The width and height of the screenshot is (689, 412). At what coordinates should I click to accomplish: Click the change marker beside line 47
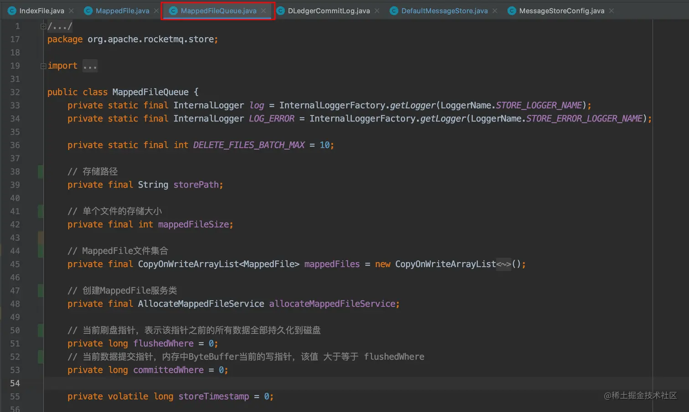[x=41, y=290]
